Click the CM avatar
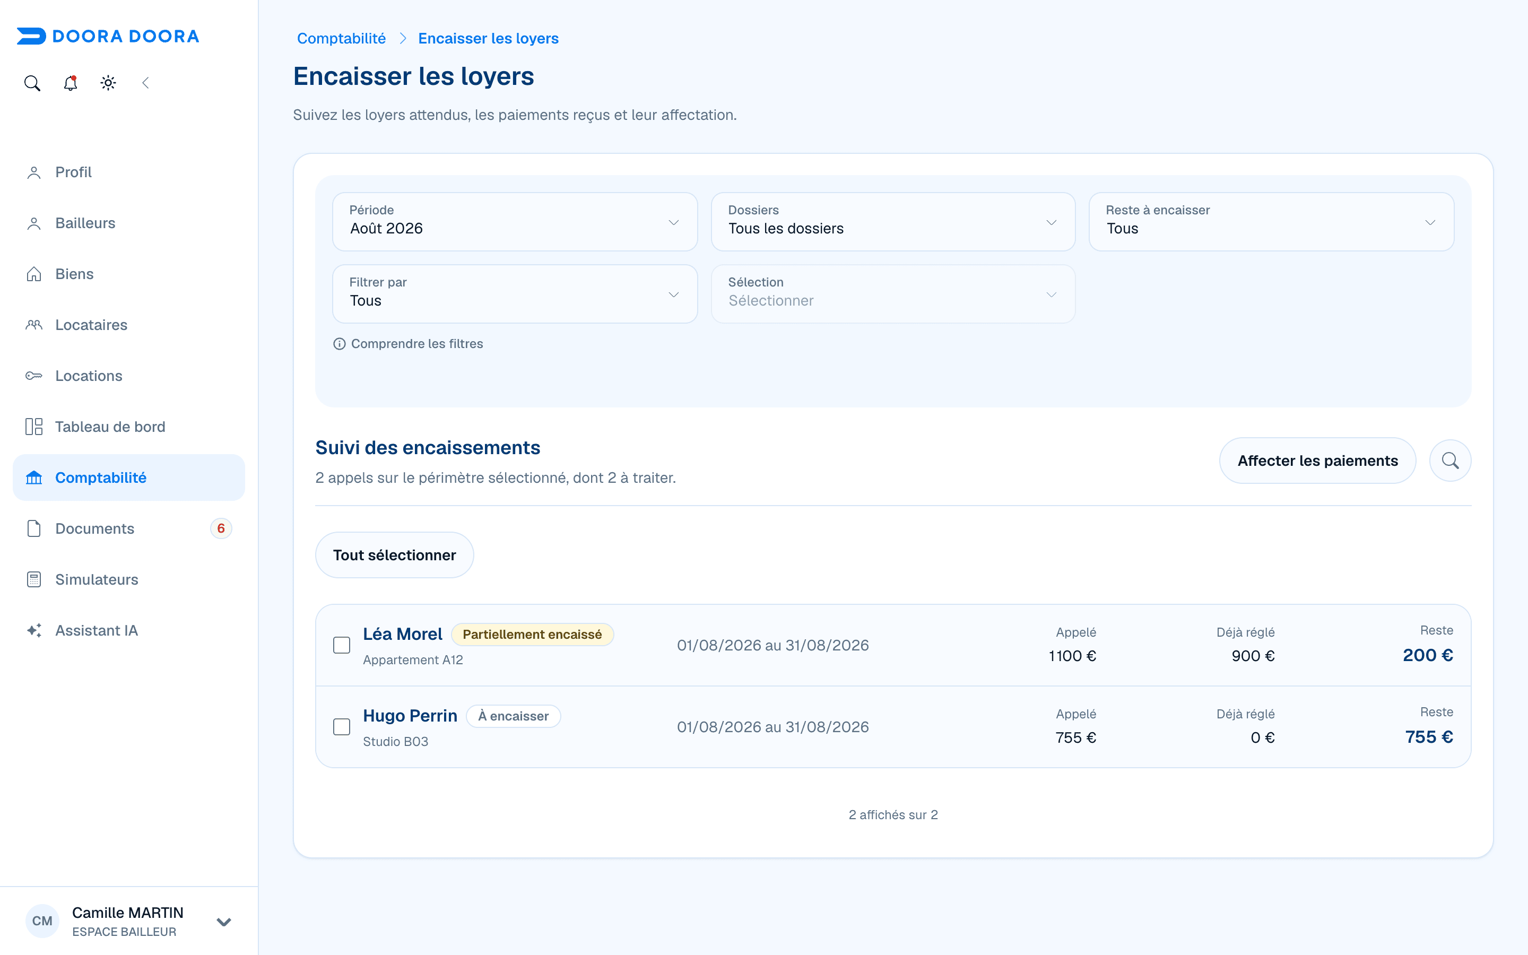This screenshot has height=955, width=1528. (x=42, y=921)
